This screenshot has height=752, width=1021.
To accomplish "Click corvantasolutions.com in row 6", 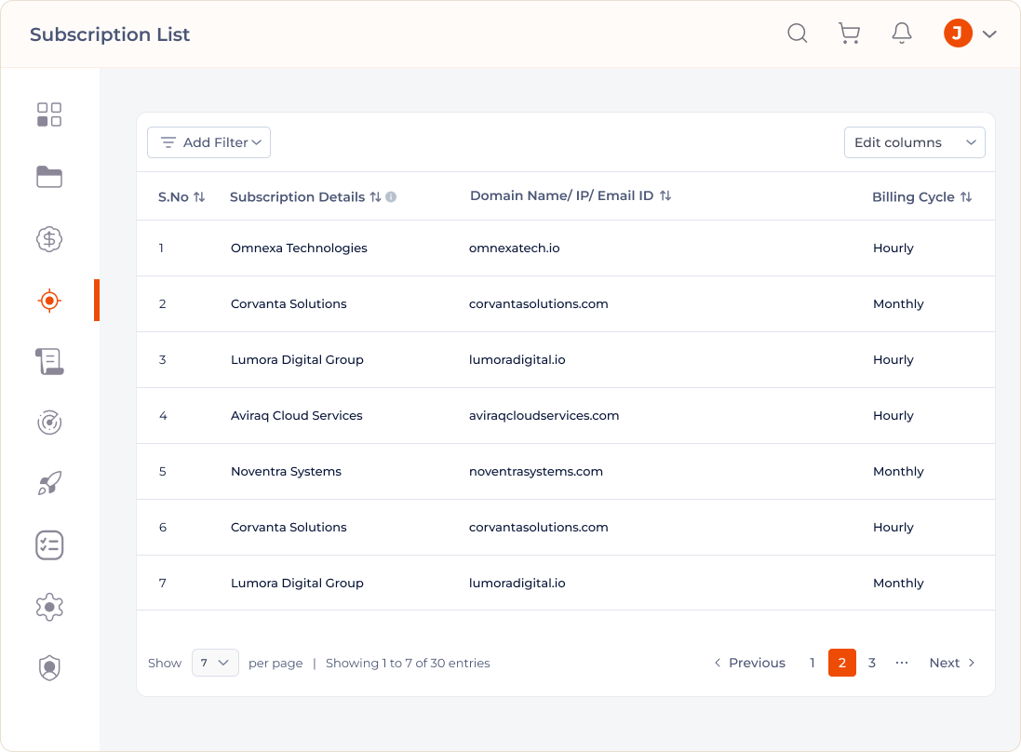I will tap(539, 528).
